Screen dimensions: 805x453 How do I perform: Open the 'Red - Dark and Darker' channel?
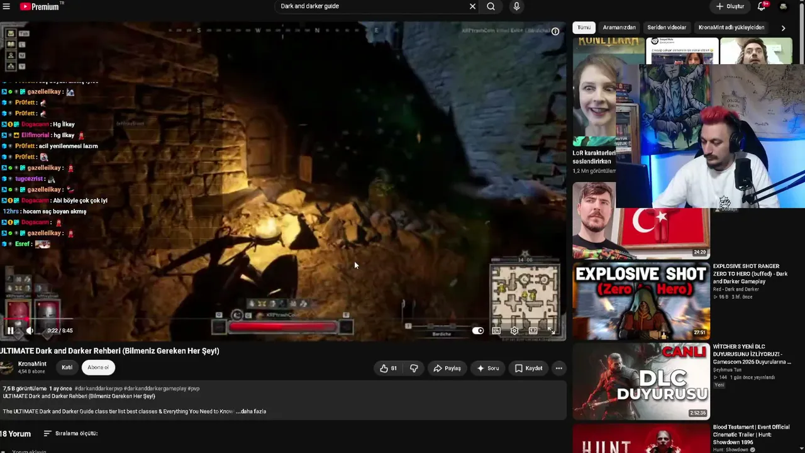(x=736, y=289)
